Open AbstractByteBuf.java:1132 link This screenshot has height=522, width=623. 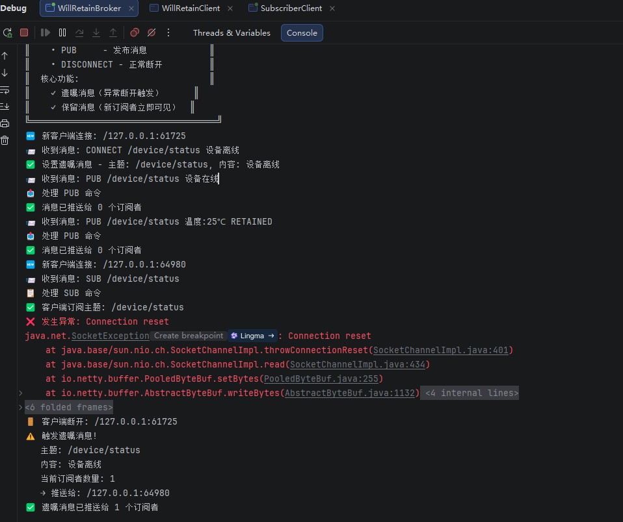[x=350, y=393]
